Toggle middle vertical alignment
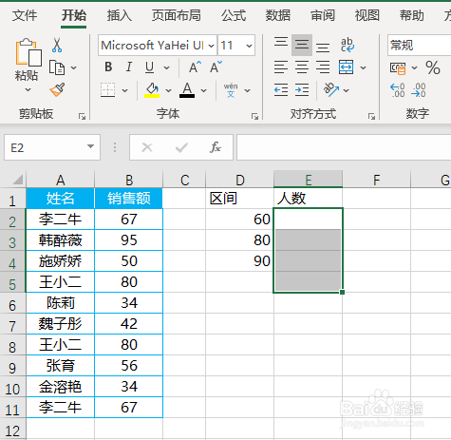The width and height of the screenshot is (451, 440). click(x=302, y=45)
